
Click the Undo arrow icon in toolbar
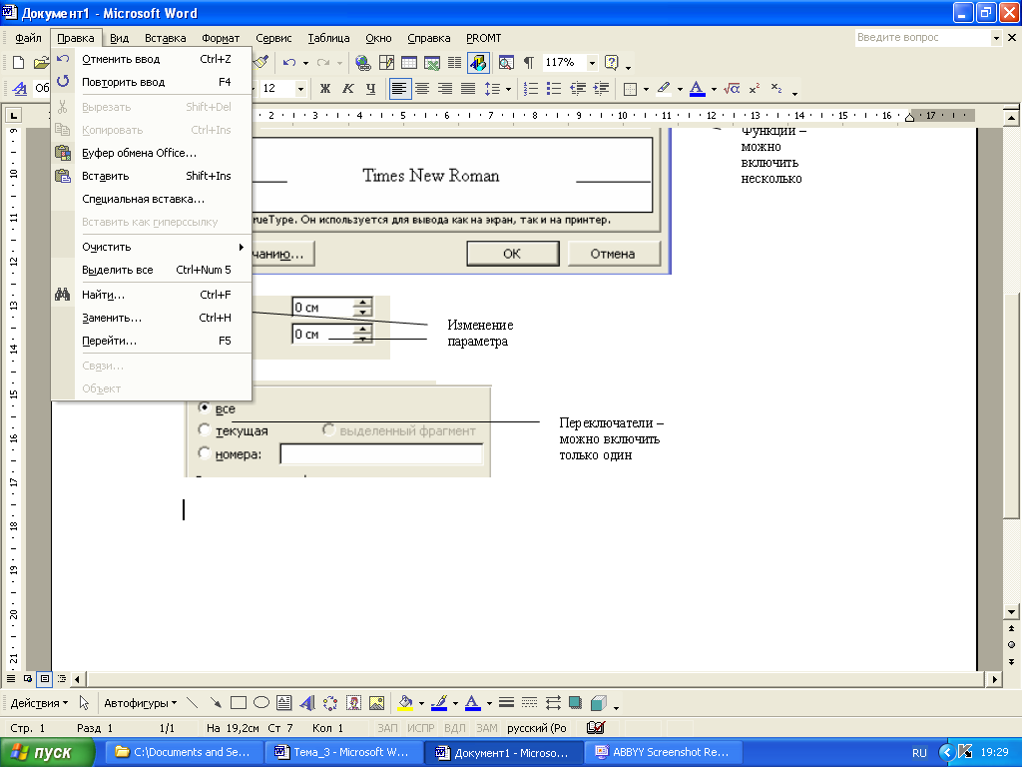tap(288, 63)
